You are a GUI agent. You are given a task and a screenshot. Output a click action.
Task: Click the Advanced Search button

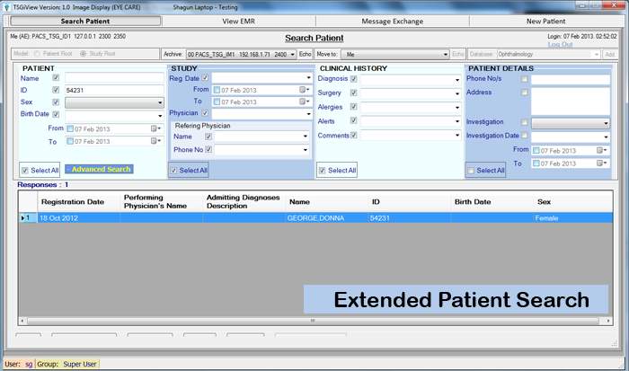(99, 169)
